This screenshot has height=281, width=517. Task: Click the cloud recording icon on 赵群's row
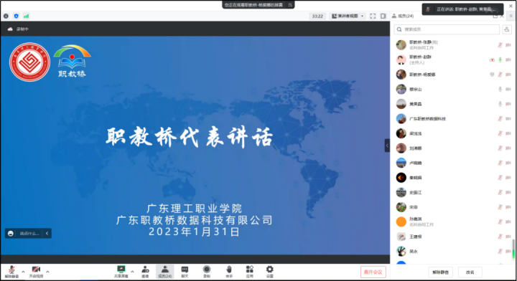click(492, 59)
